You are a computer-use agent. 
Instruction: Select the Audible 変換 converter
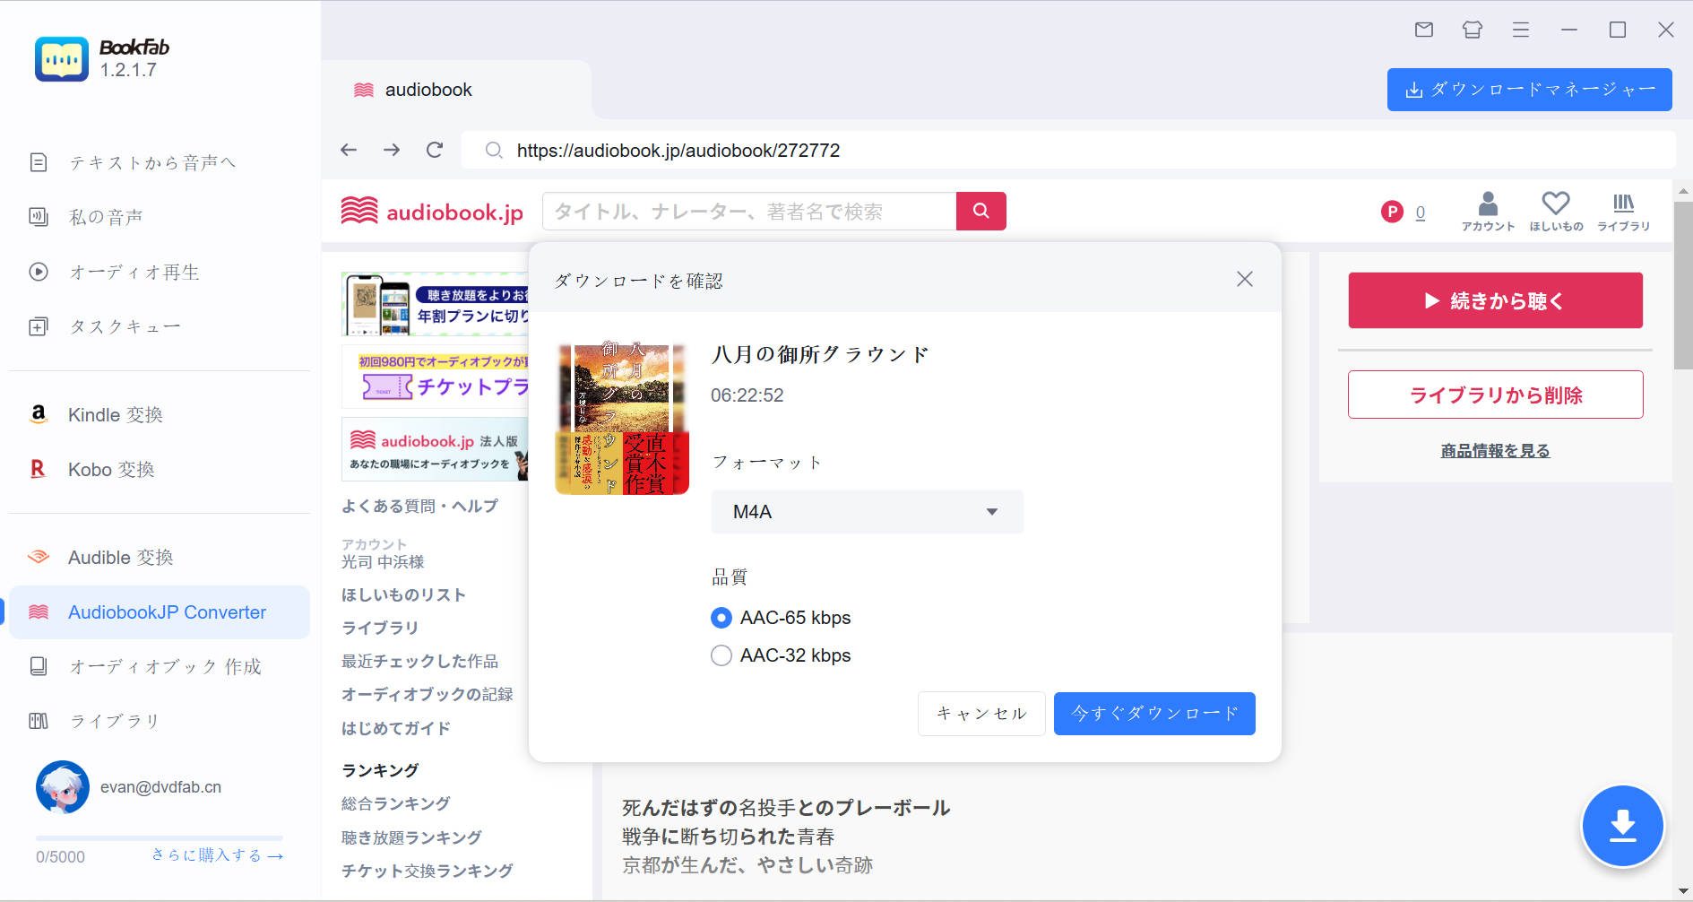click(122, 557)
